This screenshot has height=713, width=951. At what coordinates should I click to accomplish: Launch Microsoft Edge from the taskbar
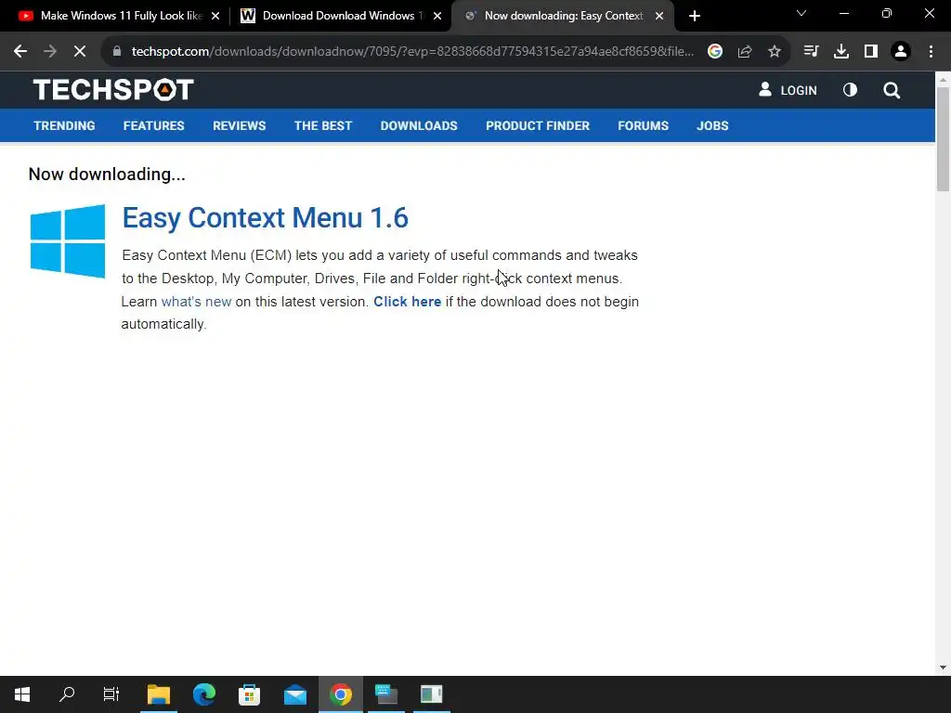204,694
